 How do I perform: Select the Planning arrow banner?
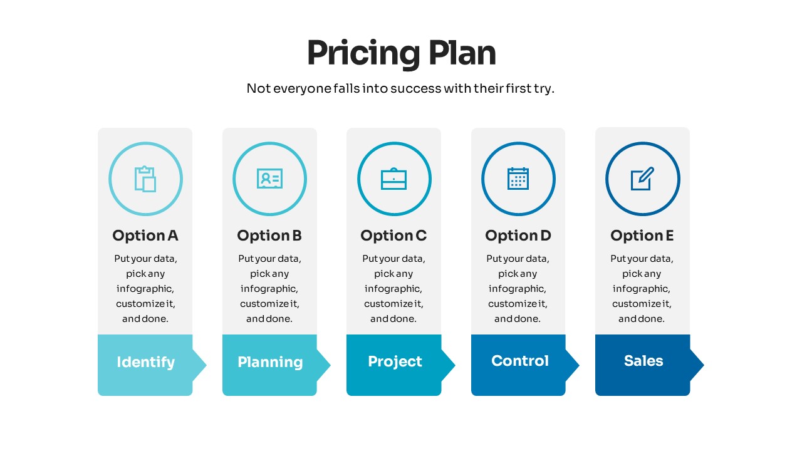coord(270,362)
